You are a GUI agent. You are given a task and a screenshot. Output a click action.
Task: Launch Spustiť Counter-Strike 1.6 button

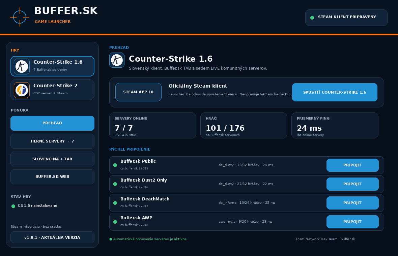tap(335, 92)
